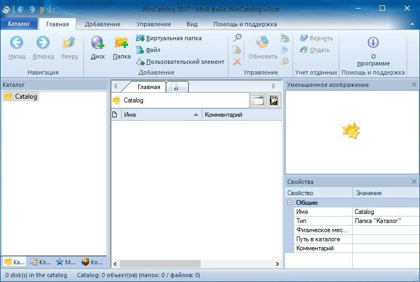Image resolution: width=420 pixels, height=282 pixels.
Task: Click the horizontal scrollbar thumb
Action: (x=160, y=264)
